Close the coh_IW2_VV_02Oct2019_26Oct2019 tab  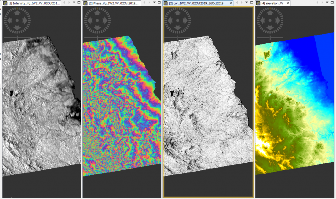pos(231,3)
